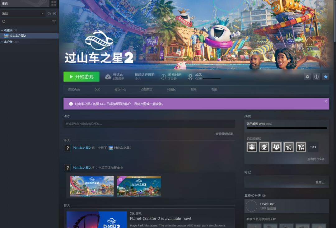Click the info icon in DLC banner
336x228 pixels.
71,104
